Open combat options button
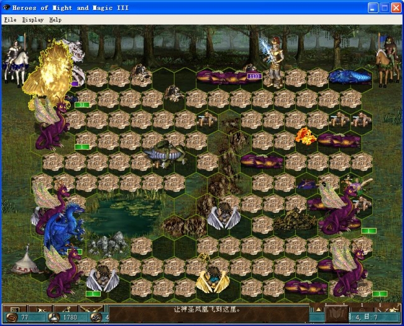The image size is (404, 326). (x=15, y=309)
